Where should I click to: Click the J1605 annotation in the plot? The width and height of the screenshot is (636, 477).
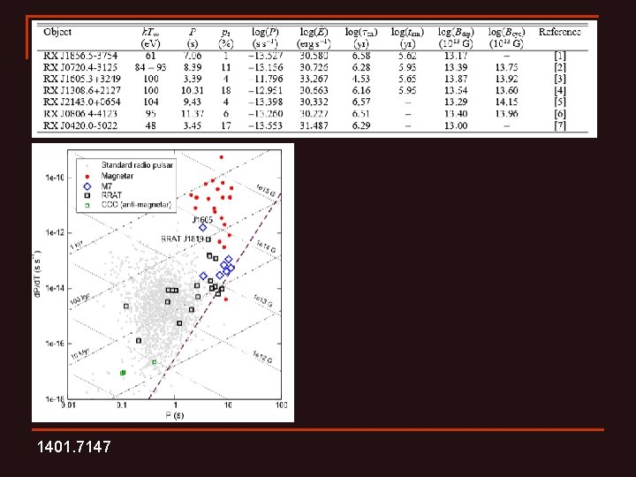202,219
